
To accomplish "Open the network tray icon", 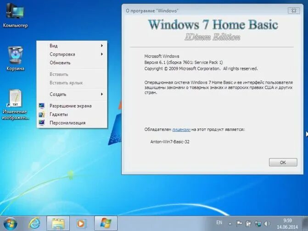I will [258, 224].
